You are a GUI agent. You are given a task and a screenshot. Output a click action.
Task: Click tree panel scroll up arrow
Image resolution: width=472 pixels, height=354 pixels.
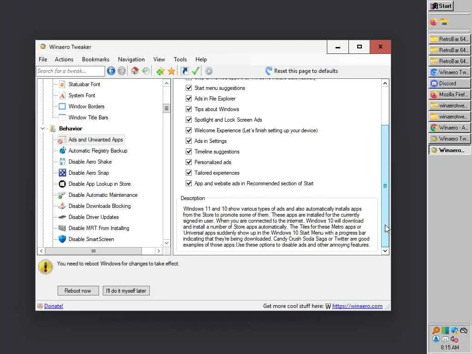pos(166,83)
